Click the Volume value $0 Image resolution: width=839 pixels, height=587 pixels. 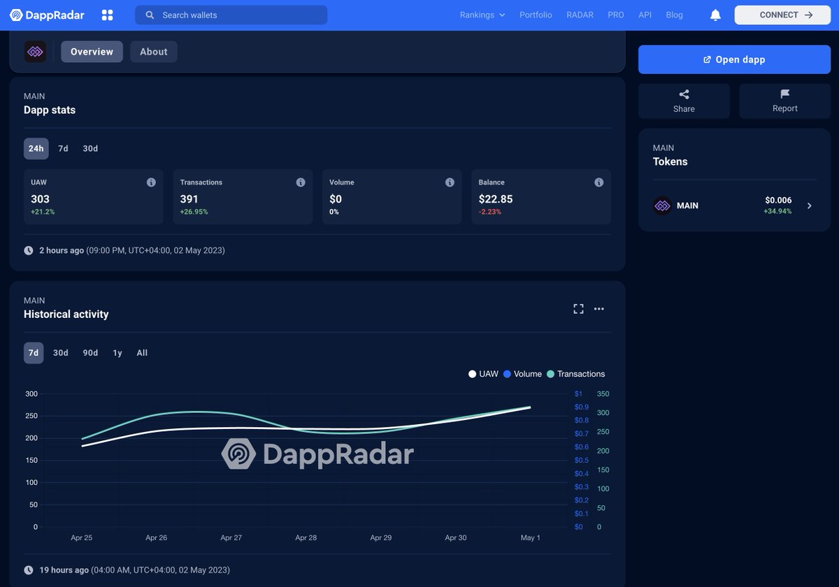click(x=336, y=199)
